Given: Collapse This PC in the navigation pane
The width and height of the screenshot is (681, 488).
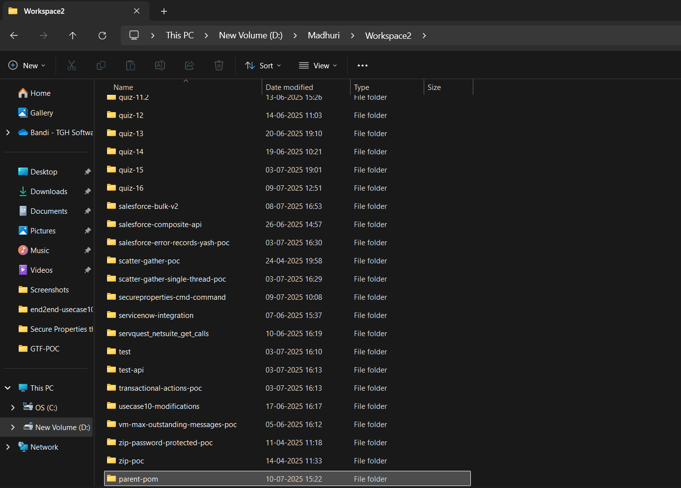Looking at the screenshot, I should pos(7,387).
